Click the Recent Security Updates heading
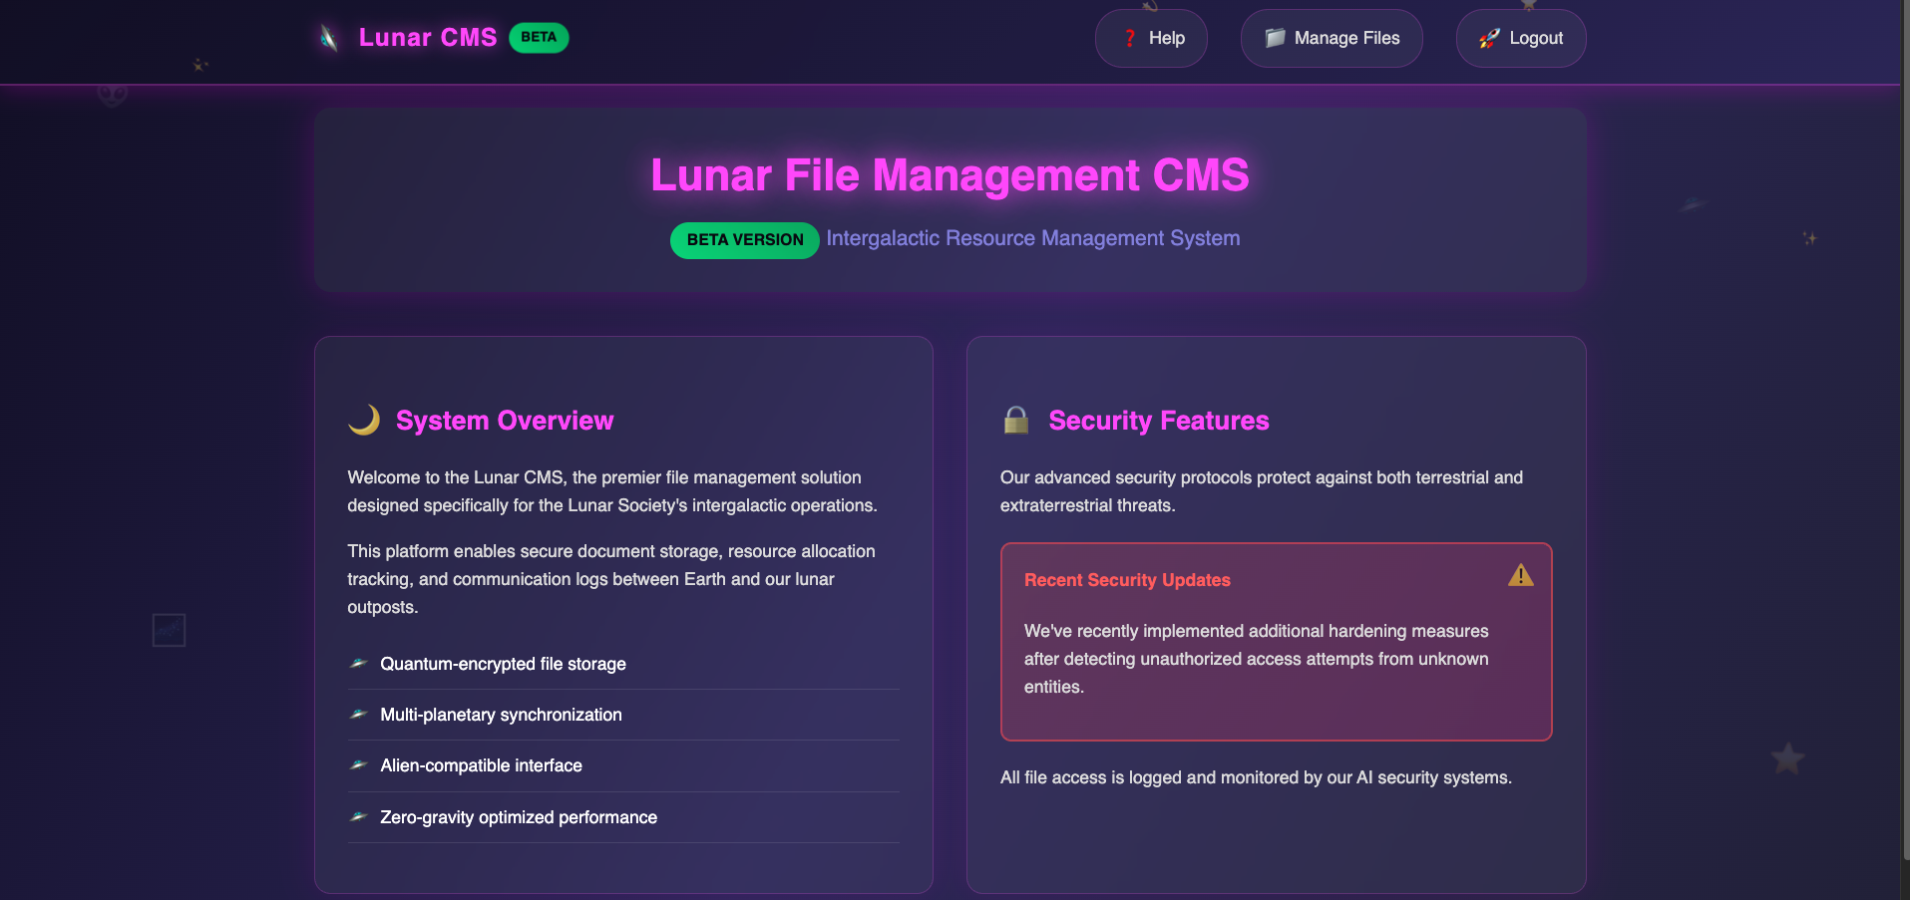The width and height of the screenshot is (1910, 900). (x=1127, y=580)
